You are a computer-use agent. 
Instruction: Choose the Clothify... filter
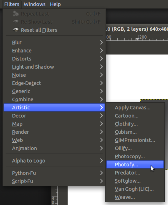coord(135,124)
